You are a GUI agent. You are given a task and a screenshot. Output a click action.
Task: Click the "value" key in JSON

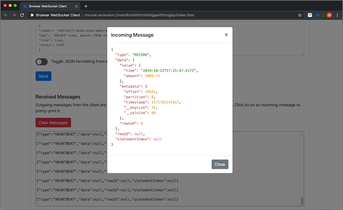127,65
